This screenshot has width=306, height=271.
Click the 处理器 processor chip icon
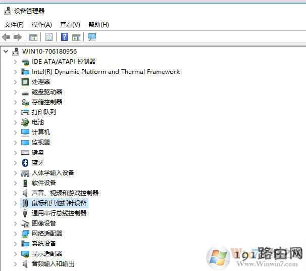point(25,82)
